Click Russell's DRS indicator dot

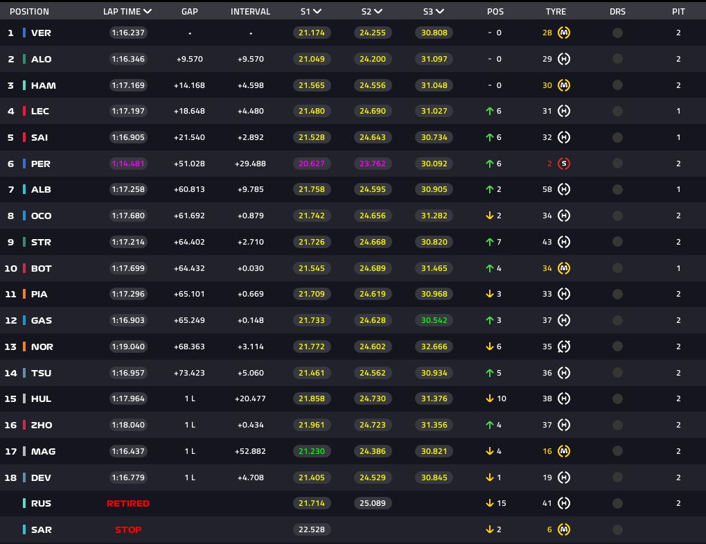coord(617,503)
